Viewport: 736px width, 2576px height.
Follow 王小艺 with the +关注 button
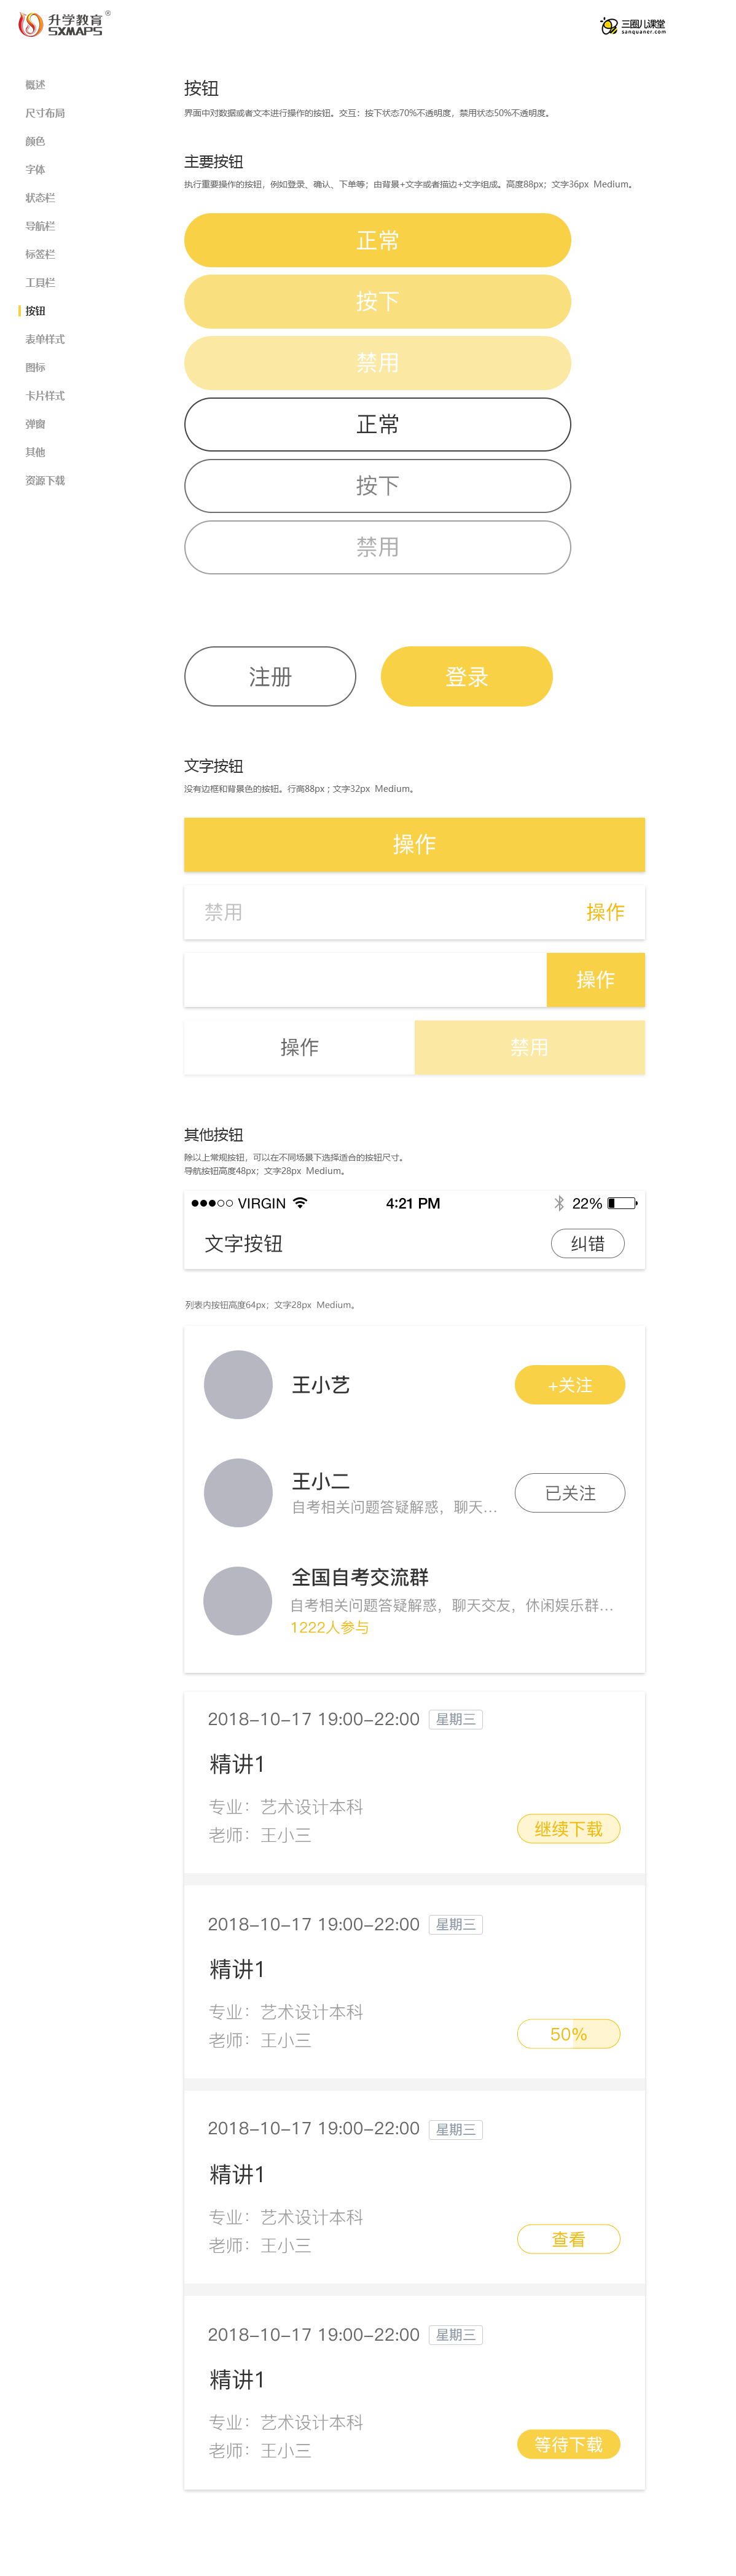[569, 1385]
